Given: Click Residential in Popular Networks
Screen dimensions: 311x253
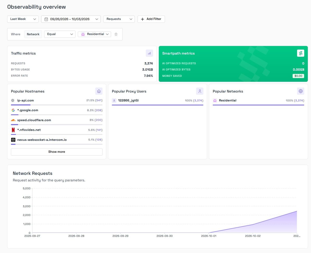Looking at the screenshot, I should point(228,100).
